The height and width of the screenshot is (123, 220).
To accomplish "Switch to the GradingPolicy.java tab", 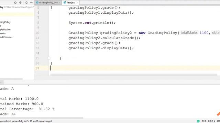I will 48,2.
